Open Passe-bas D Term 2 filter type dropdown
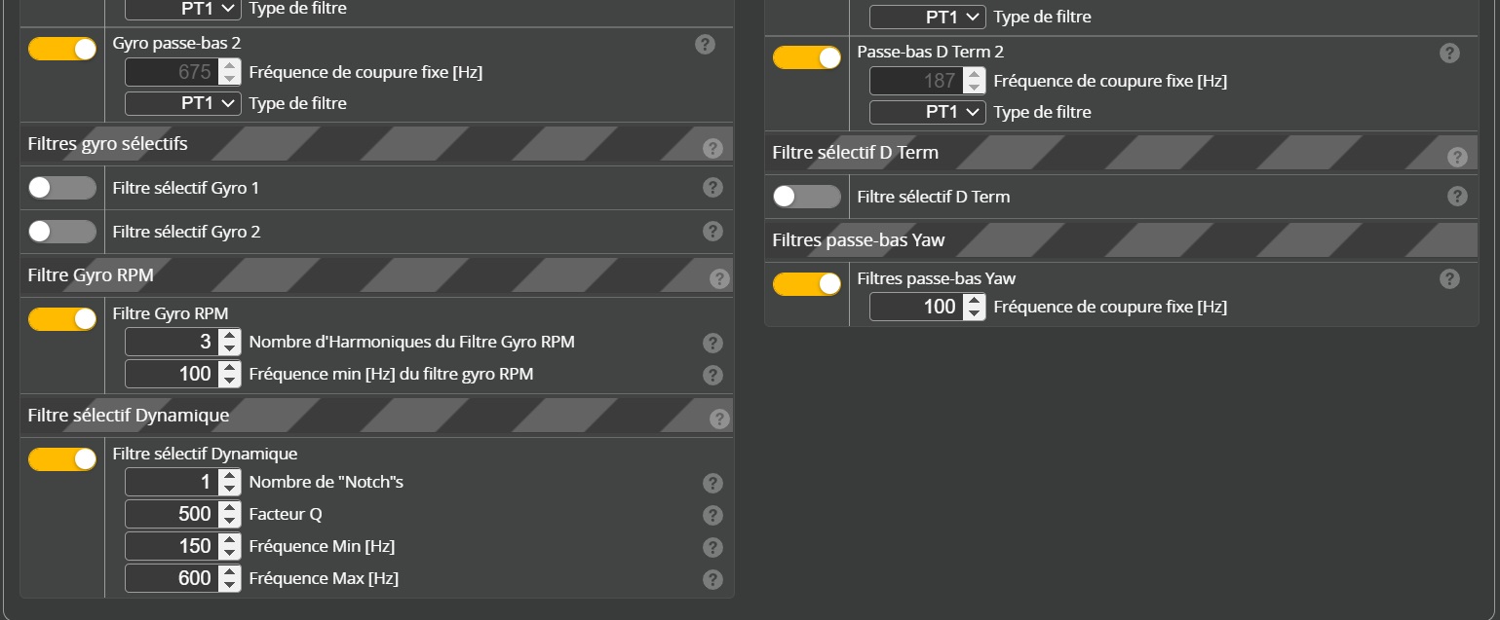The width and height of the screenshot is (1500, 620). (x=928, y=112)
